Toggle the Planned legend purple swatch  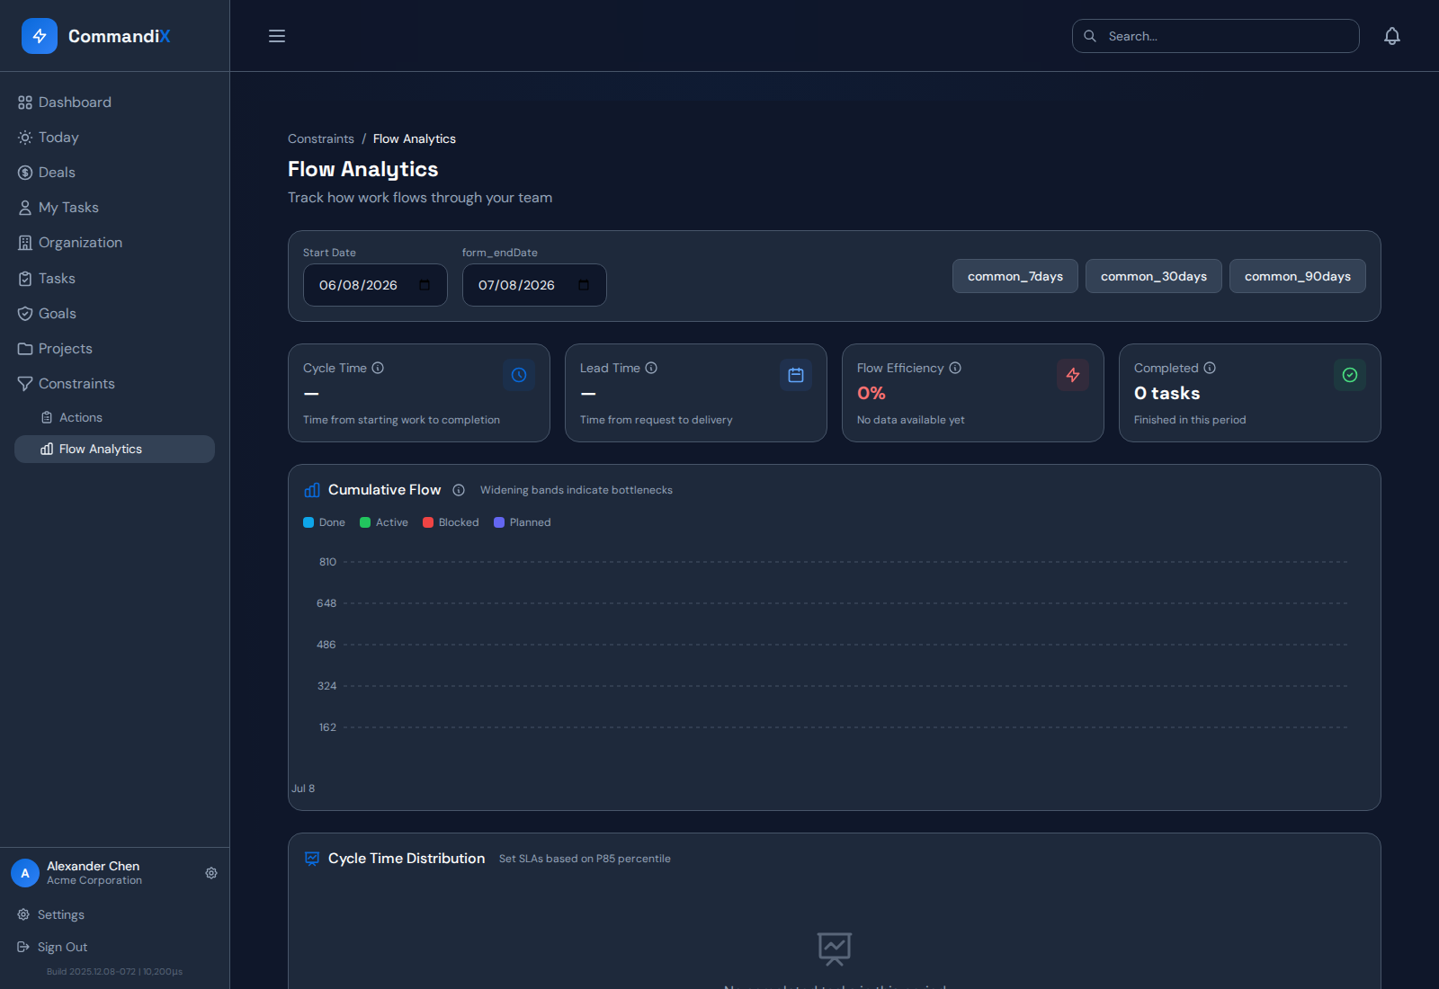[499, 522]
